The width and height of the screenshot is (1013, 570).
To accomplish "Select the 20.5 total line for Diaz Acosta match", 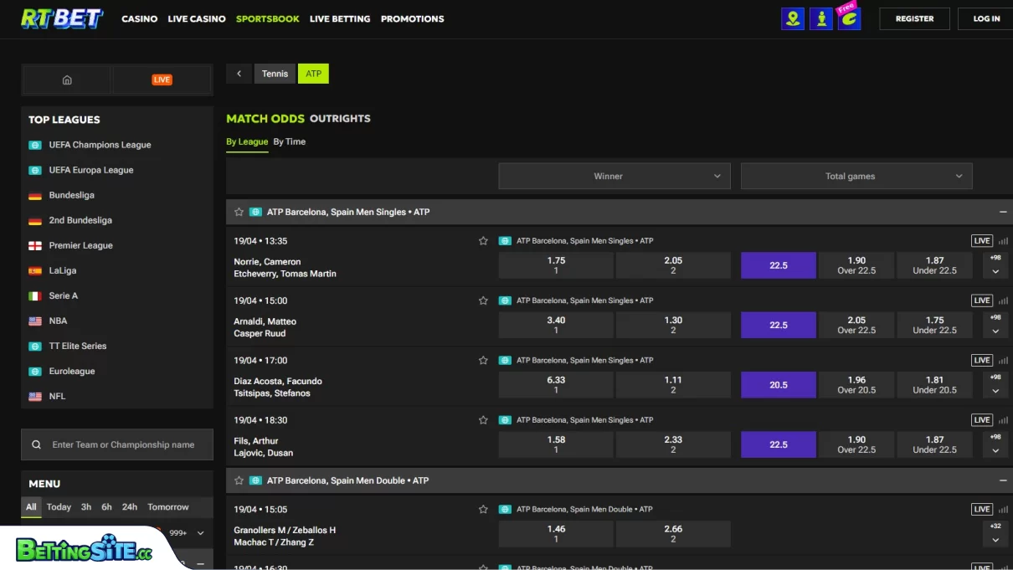I will [779, 385].
